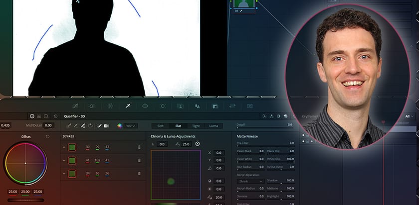
Task: Select node 01 thumbnail in the node editor
Action: tap(244, 3)
